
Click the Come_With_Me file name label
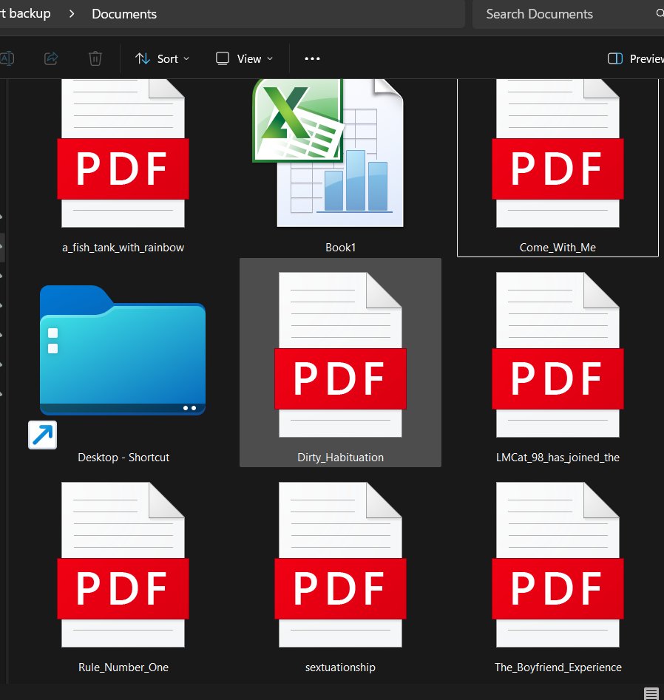(558, 248)
